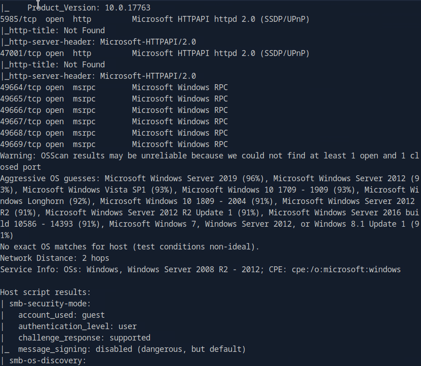This screenshot has height=366, width=421.
Task: Click the authentication_level: user line
Action: tap(77, 326)
